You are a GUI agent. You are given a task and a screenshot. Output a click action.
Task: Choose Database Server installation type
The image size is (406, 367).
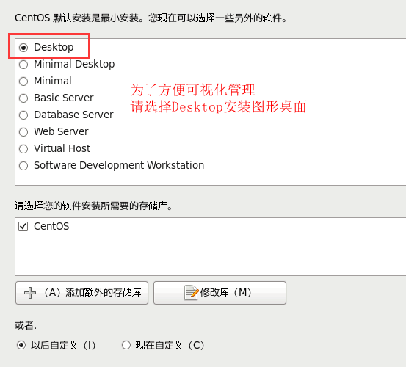click(x=23, y=115)
